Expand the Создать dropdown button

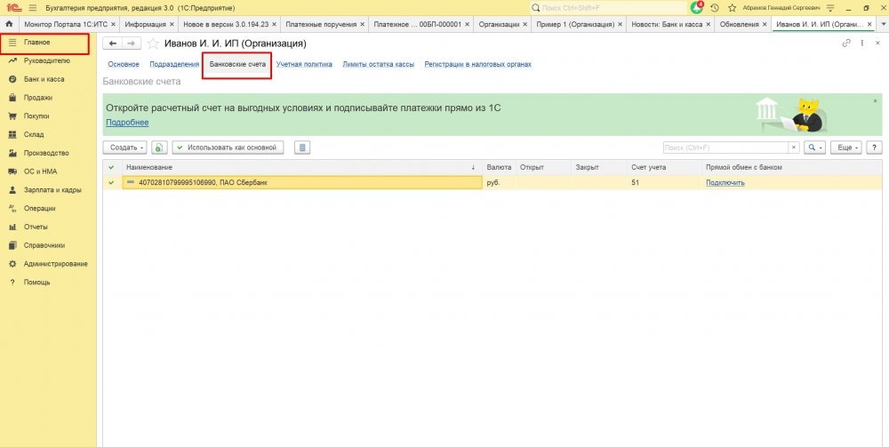coord(124,148)
